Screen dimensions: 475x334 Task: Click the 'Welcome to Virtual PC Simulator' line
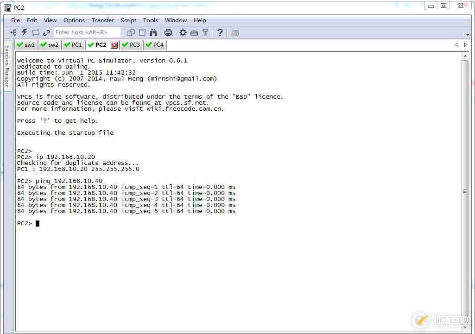(x=102, y=60)
